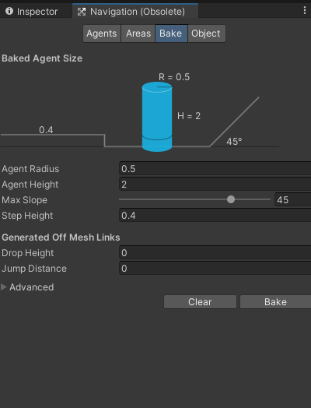
Task: Open the Object section
Action: click(x=206, y=33)
